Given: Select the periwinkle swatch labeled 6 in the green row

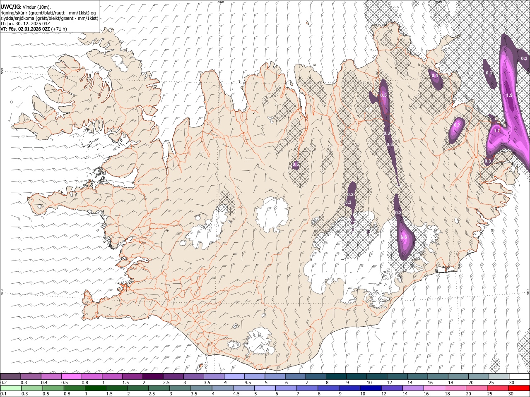Looking at the screenshot, I should (x=286, y=388).
